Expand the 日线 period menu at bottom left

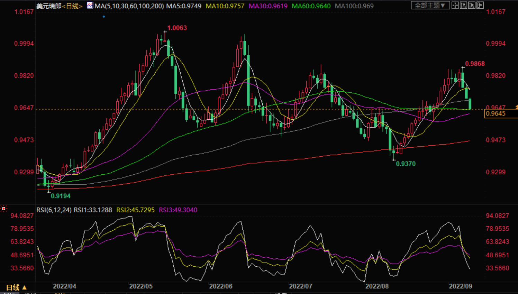[13, 287]
